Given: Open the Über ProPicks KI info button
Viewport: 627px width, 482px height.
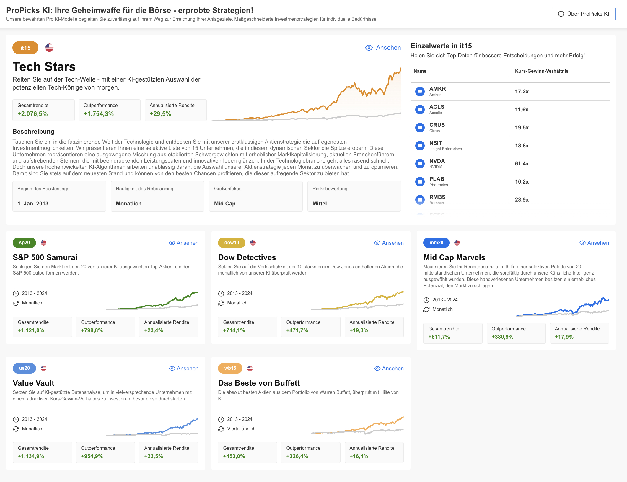Looking at the screenshot, I should (x=584, y=14).
